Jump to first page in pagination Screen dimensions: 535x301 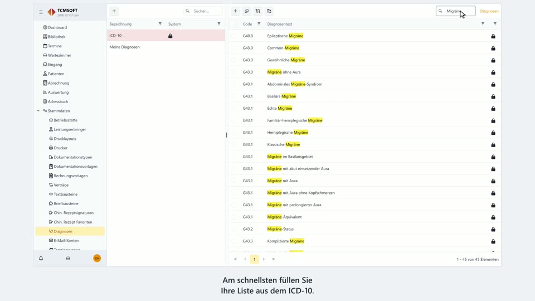tap(235, 259)
